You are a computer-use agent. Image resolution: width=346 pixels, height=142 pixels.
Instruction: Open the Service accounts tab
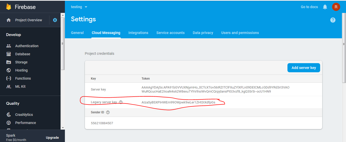click(170, 33)
